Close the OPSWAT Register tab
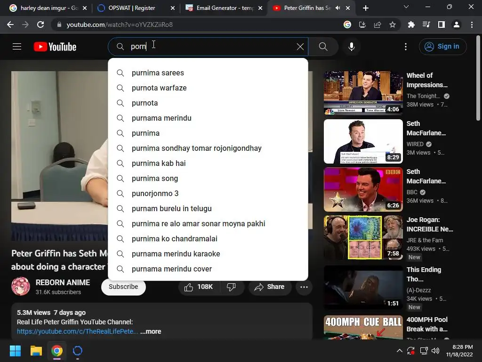This screenshot has width=482, height=362. pos(173,8)
